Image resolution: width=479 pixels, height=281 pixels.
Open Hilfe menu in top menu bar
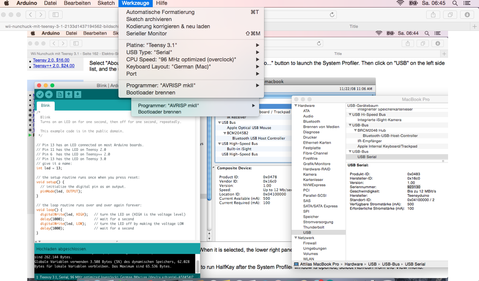pos(161,3)
